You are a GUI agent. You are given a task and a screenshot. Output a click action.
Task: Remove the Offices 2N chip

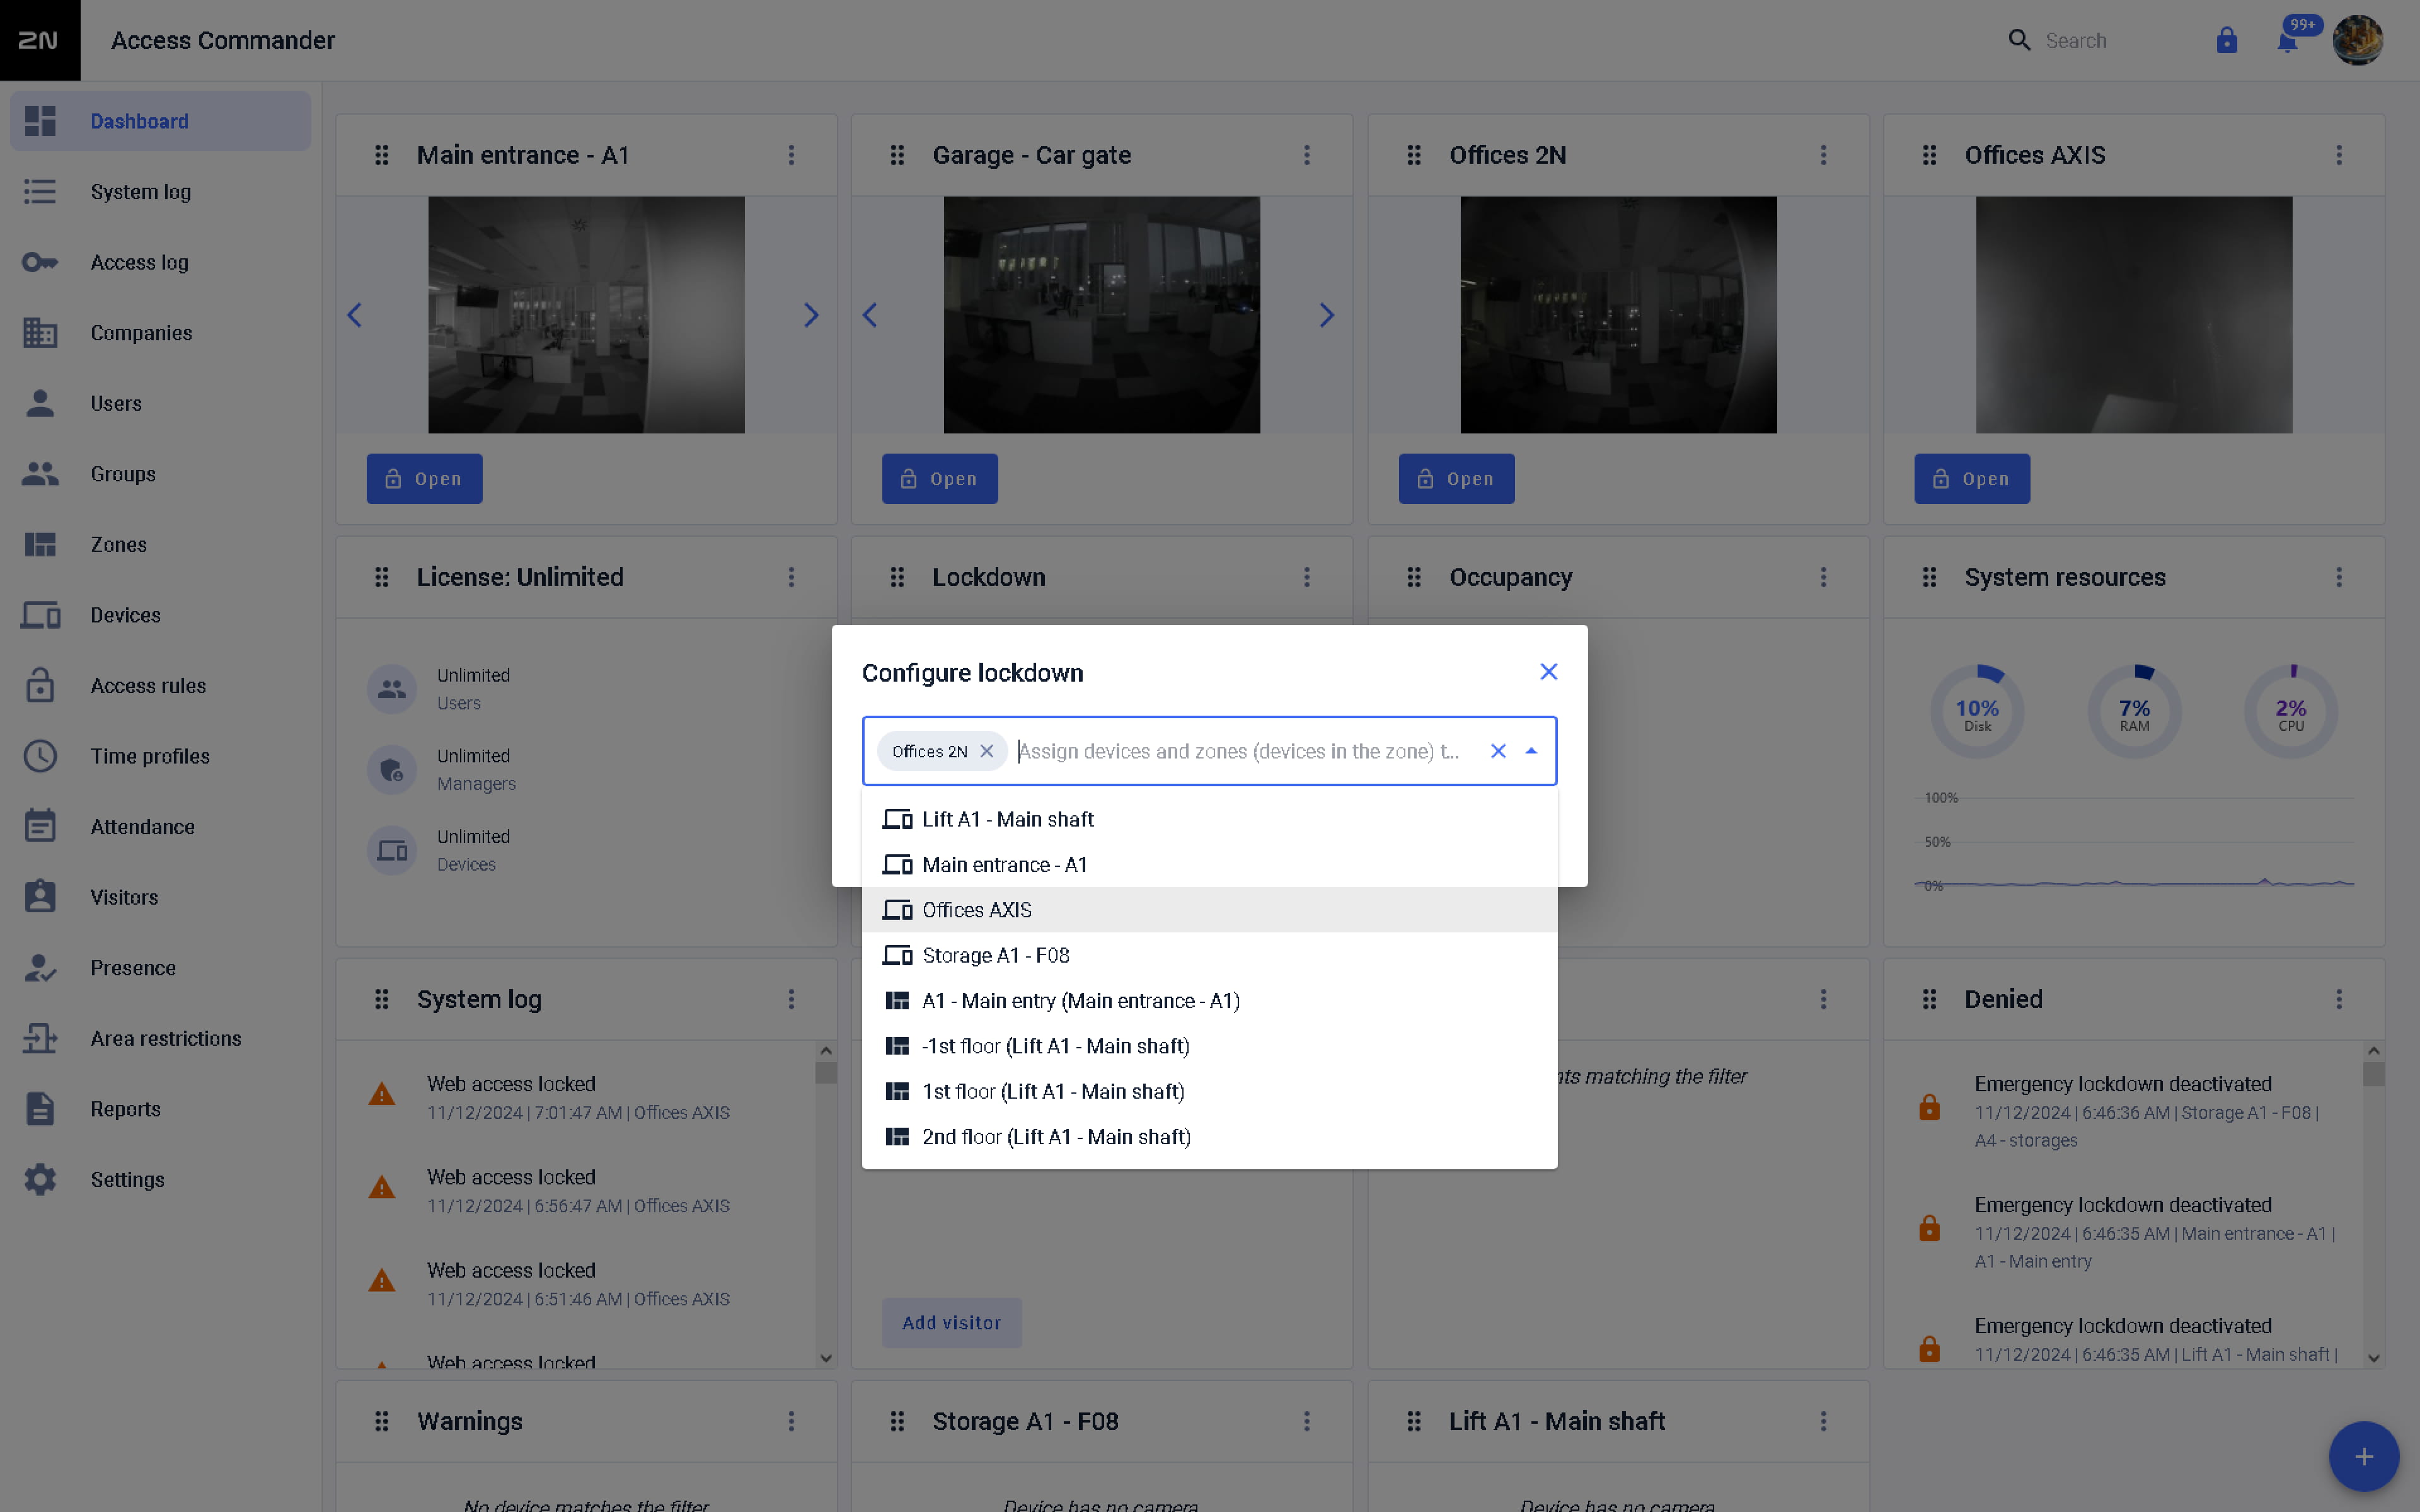(987, 751)
